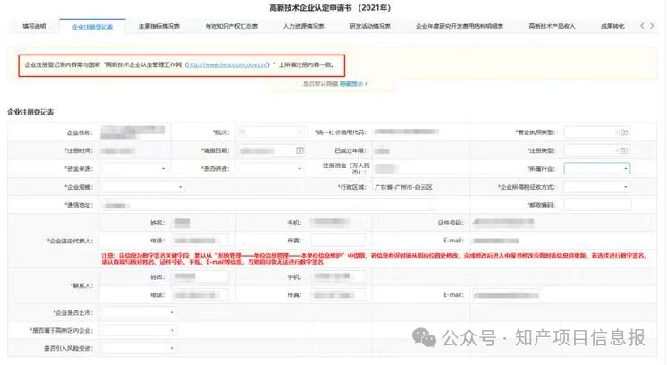
Task: Click the 注册类型 field
Action: click(597, 150)
